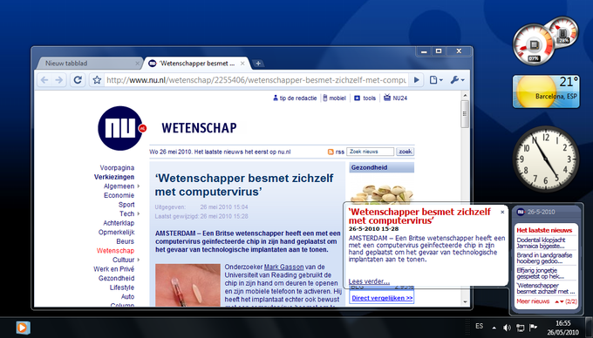Select the 'Wetenschapper besmet' tab

click(197, 64)
